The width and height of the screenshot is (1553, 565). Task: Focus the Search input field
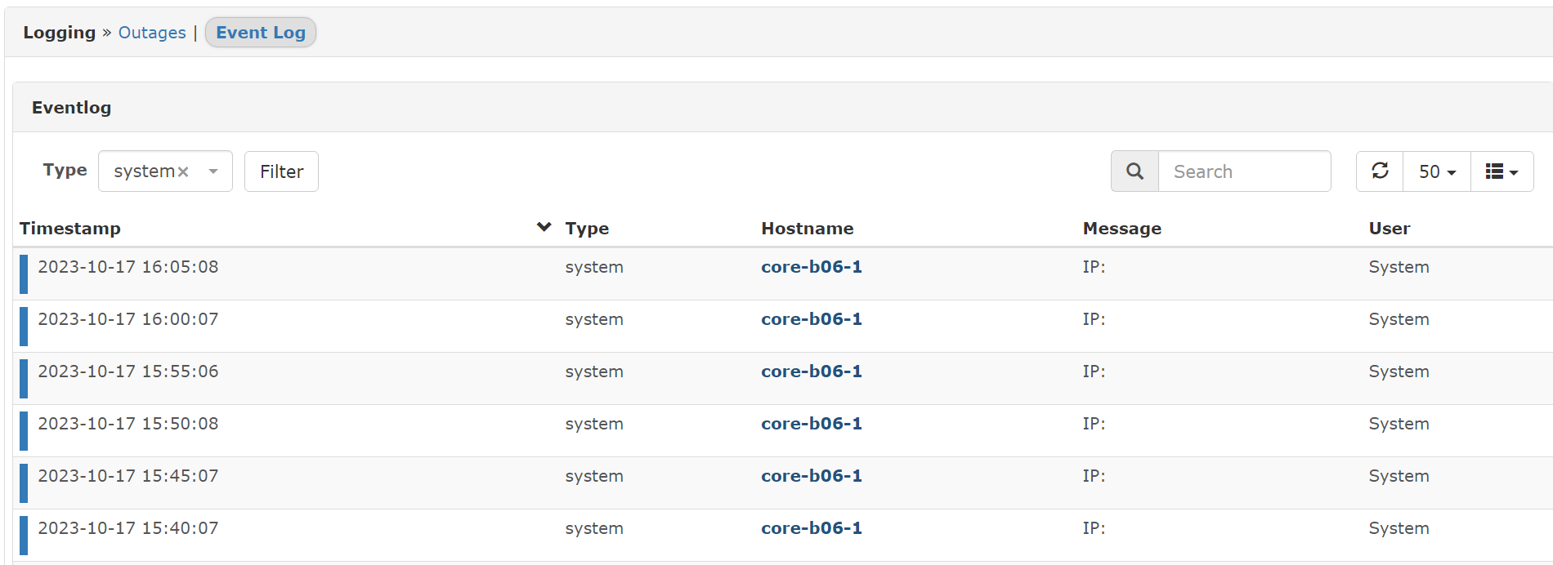pos(1244,171)
